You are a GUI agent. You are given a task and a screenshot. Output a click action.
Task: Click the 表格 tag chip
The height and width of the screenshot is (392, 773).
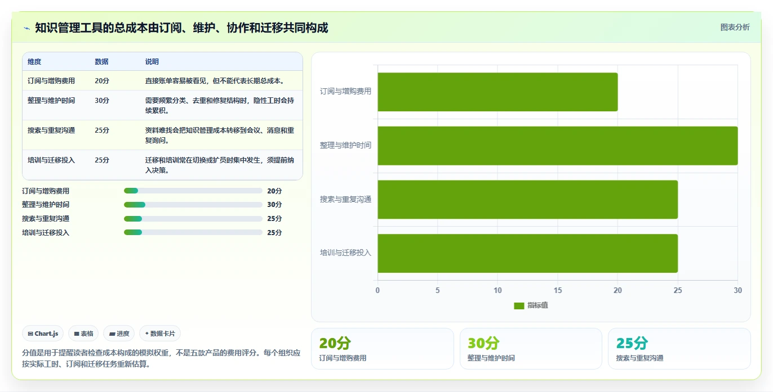coord(83,334)
